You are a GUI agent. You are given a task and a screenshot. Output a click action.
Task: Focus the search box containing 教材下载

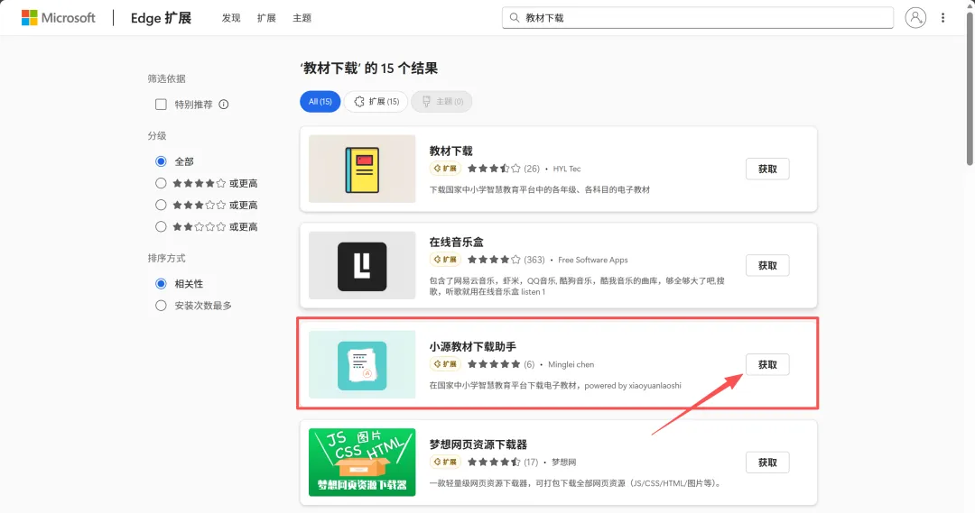tap(698, 18)
